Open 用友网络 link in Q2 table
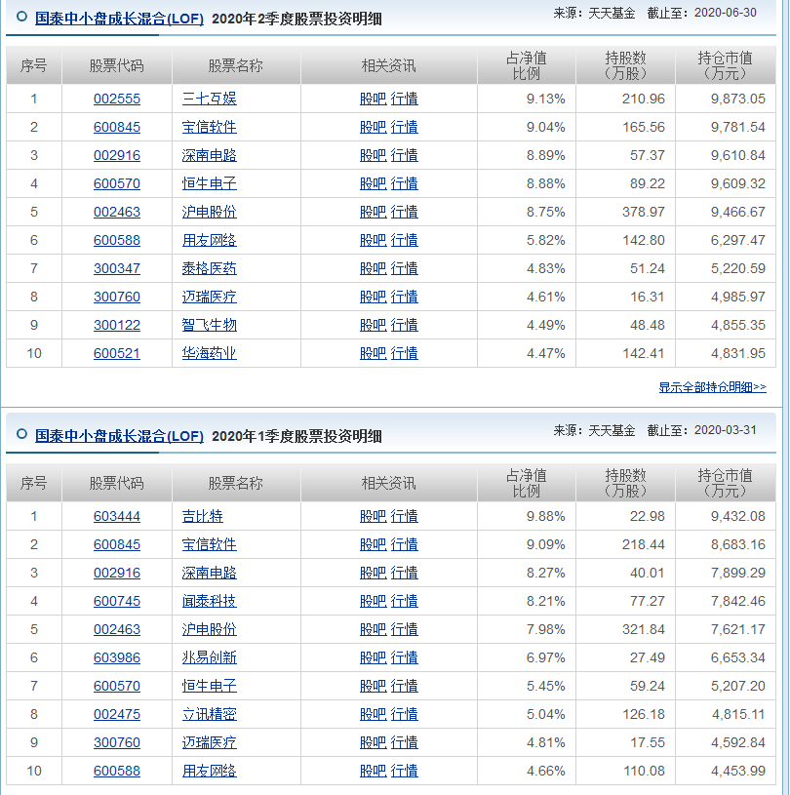 pyautogui.click(x=210, y=240)
